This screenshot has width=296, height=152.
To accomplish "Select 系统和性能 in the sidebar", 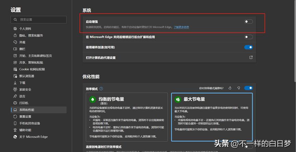I will click(27, 110).
